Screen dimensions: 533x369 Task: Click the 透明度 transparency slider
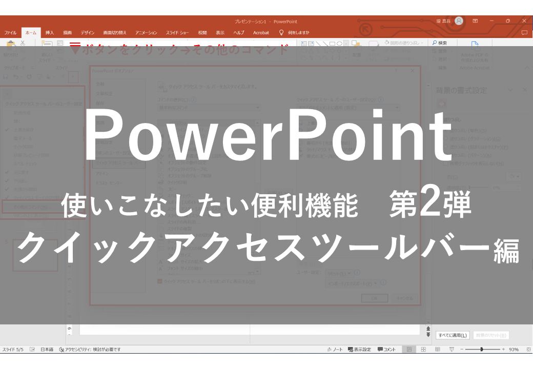tap(479, 188)
